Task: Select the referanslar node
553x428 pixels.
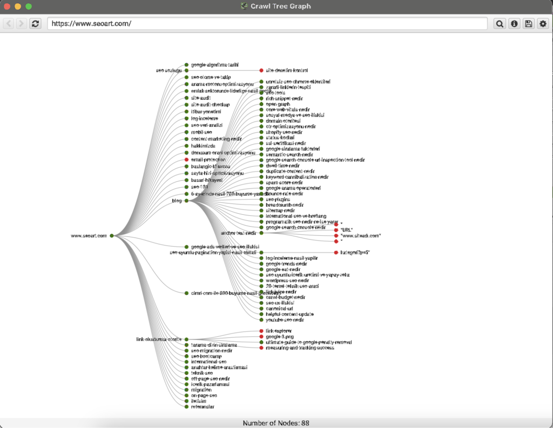Action: (x=186, y=407)
